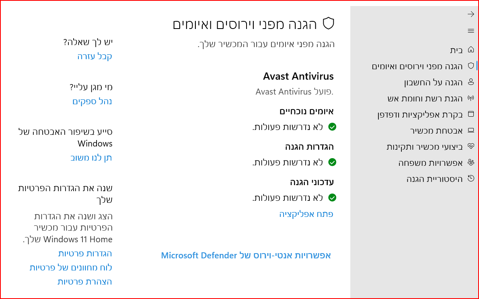Click the app and browser control icon

pos(471,115)
